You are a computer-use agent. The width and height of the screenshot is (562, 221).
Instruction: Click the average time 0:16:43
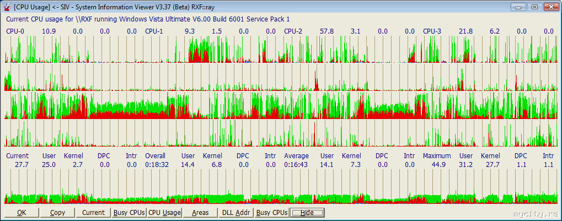click(296, 164)
